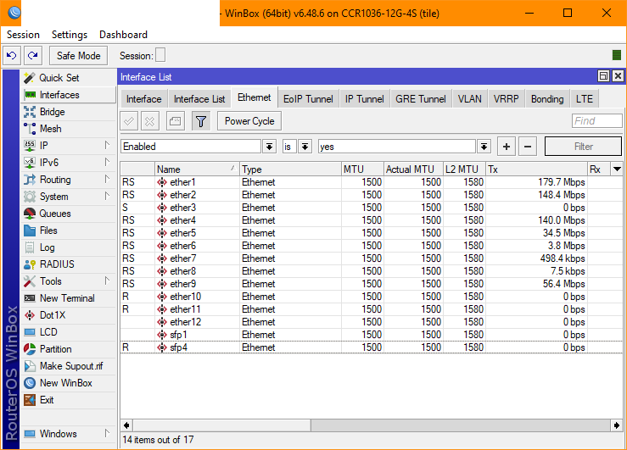Switch to the Interface tab
The height and width of the screenshot is (450, 627).
point(144,99)
